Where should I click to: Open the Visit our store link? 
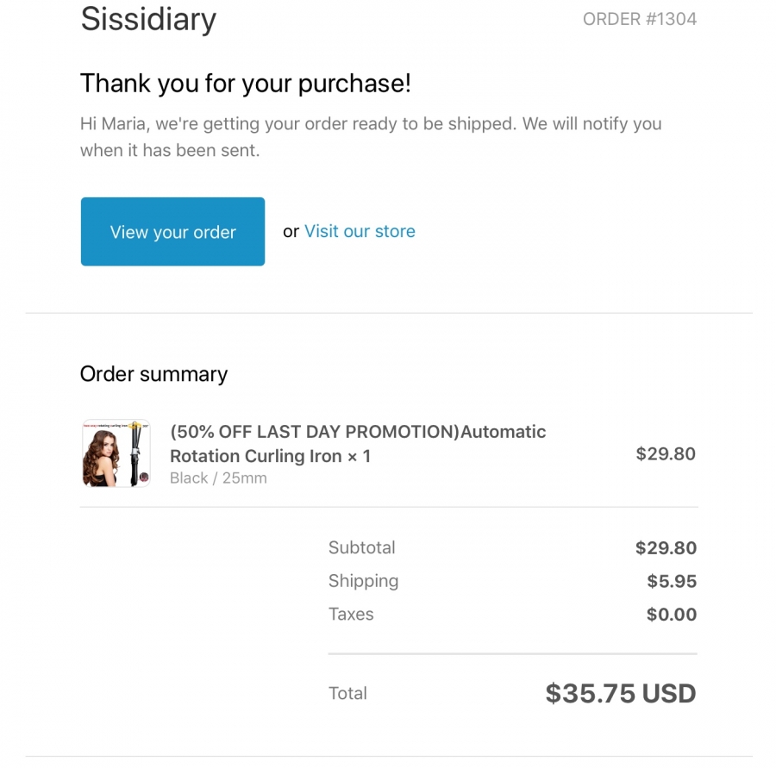tap(360, 231)
